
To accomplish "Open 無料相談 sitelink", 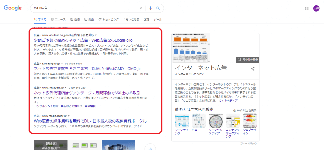I will coord(90,106).
